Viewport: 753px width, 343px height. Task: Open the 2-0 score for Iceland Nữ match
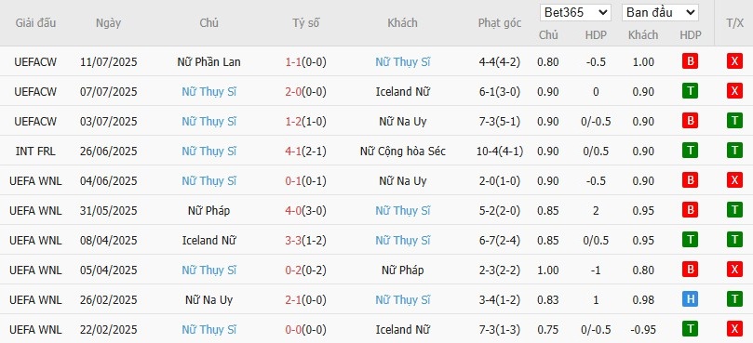[x=293, y=92]
